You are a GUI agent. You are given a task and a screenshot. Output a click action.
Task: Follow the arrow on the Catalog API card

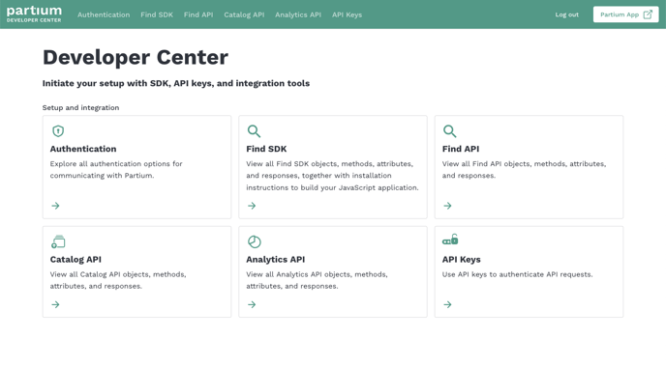[x=55, y=304]
